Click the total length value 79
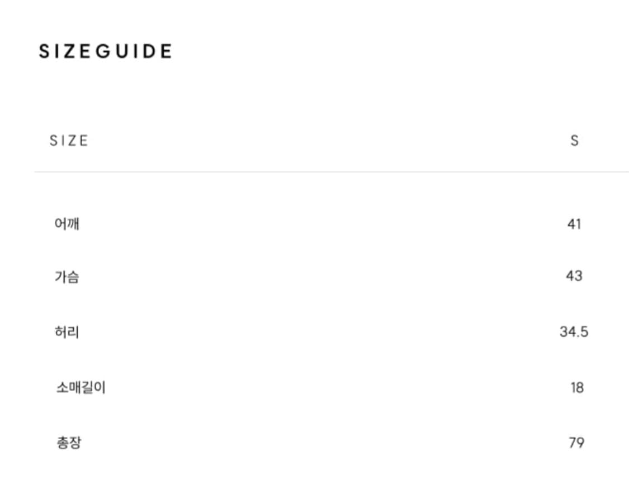The image size is (629, 490). tap(576, 443)
